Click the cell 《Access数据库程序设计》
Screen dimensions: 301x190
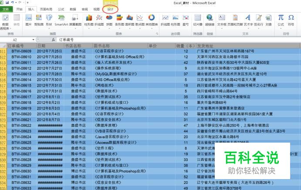120,143
